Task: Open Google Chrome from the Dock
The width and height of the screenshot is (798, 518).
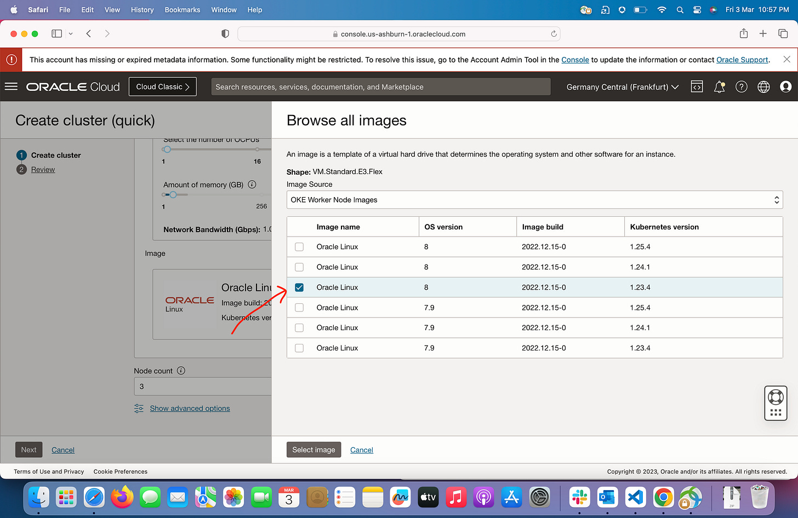Action: point(663,497)
